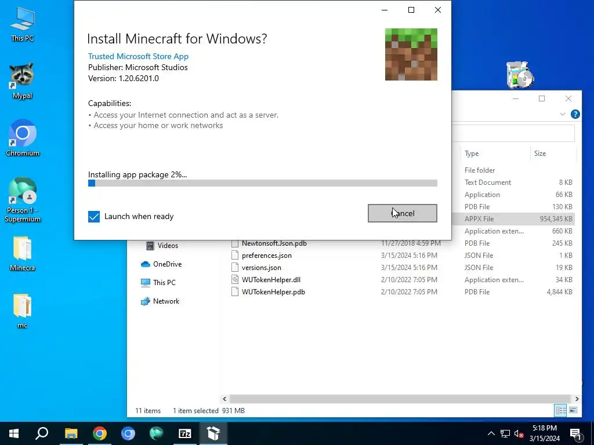This screenshot has height=445, width=594.
Task: Open the Chromium desktop shortcut
Action: 23,138
